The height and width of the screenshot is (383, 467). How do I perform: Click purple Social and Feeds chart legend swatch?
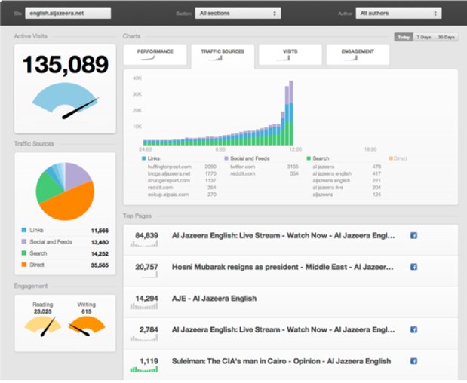click(226, 158)
